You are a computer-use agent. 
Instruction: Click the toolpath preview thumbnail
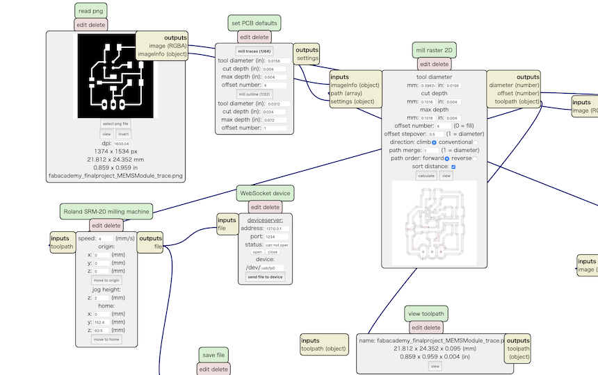coord(435,223)
